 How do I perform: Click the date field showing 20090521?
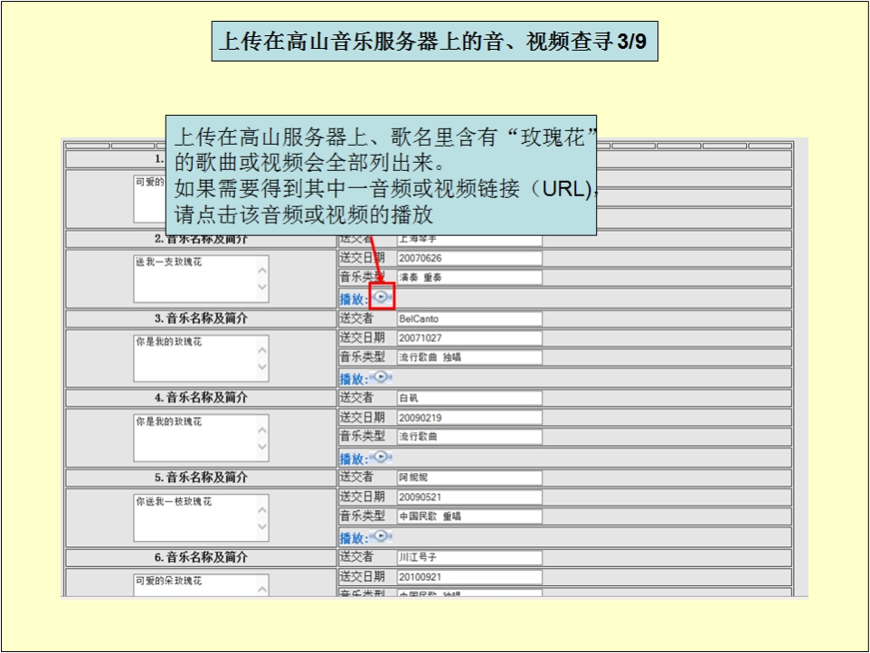click(468, 497)
